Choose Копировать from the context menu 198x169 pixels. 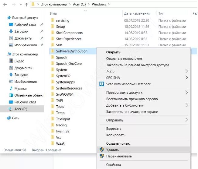tap(116, 135)
